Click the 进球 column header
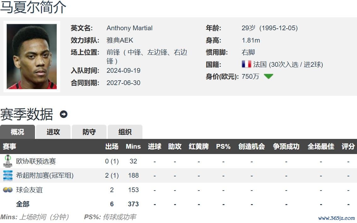Viewport: 357px width, 223px height. click(154, 146)
